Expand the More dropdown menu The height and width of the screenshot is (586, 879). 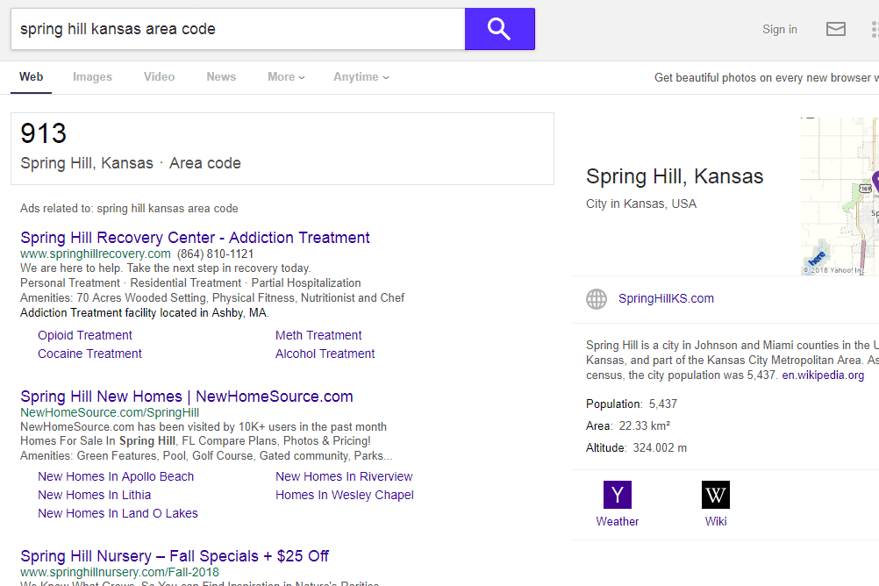click(286, 77)
